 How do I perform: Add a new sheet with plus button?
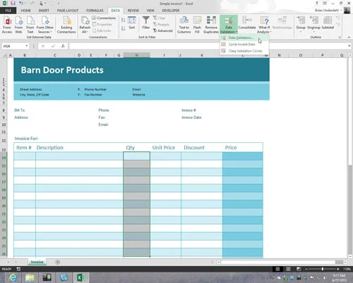click(x=58, y=262)
